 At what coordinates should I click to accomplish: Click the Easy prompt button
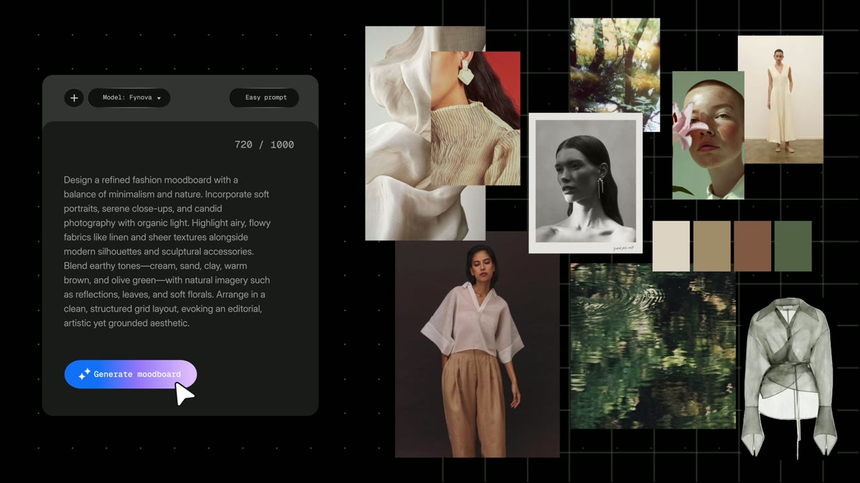[x=264, y=98]
